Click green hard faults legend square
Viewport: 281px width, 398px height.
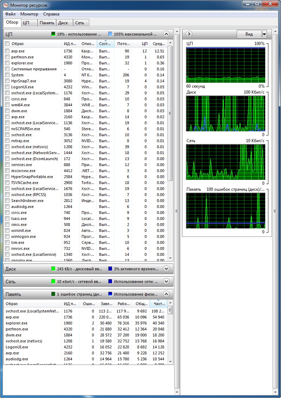53,294
